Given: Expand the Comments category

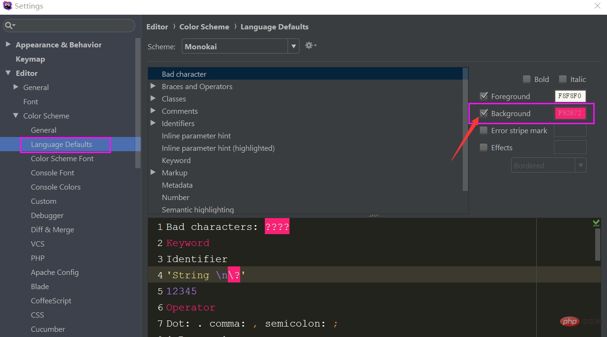Looking at the screenshot, I should click(x=153, y=111).
